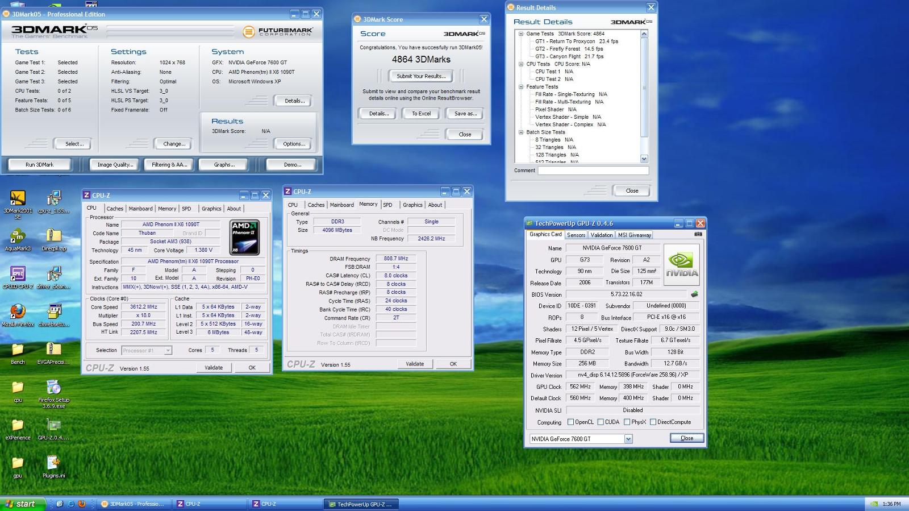Enable the PhysX checkbox in GPU-Z

point(627,422)
